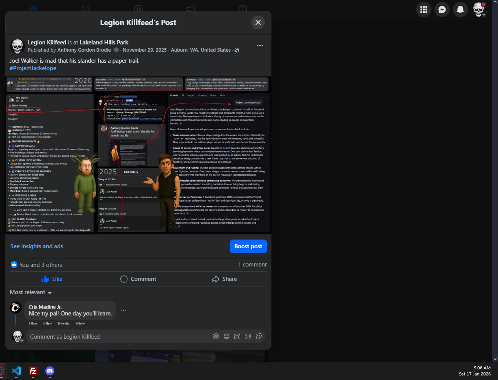Image resolution: width=498 pixels, height=380 pixels.
Task: Open the post options three-dot menu
Action: pos(260,46)
